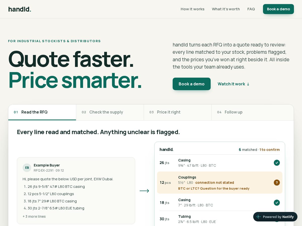Image resolution: width=302 pixels, height=226 pixels.
Task: Open the How it works page
Action: coord(193,9)
